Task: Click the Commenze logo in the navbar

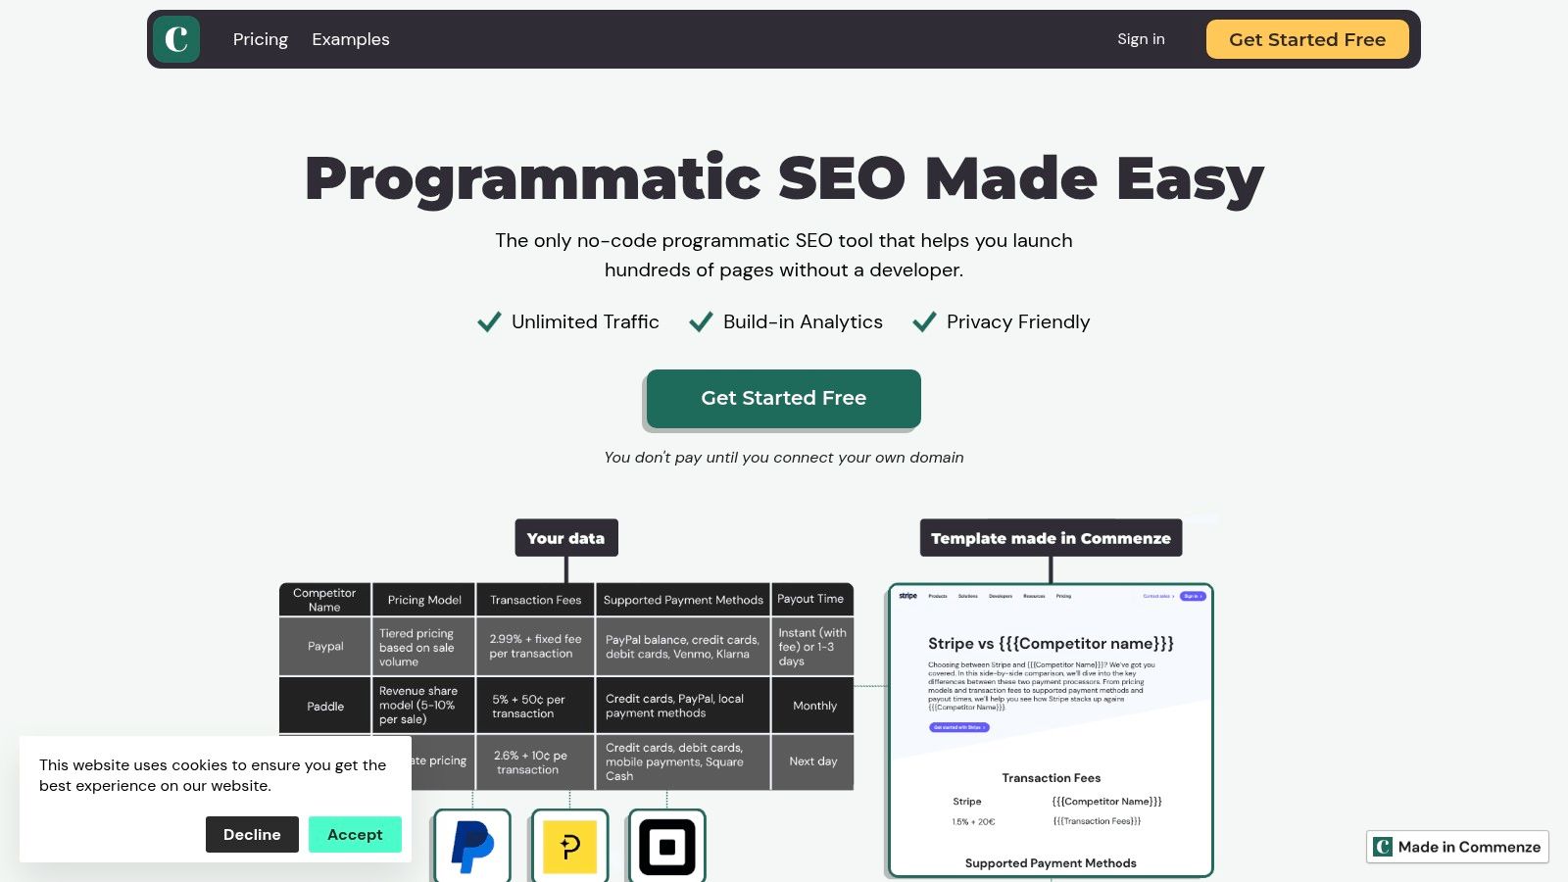Action: point(176,39)
